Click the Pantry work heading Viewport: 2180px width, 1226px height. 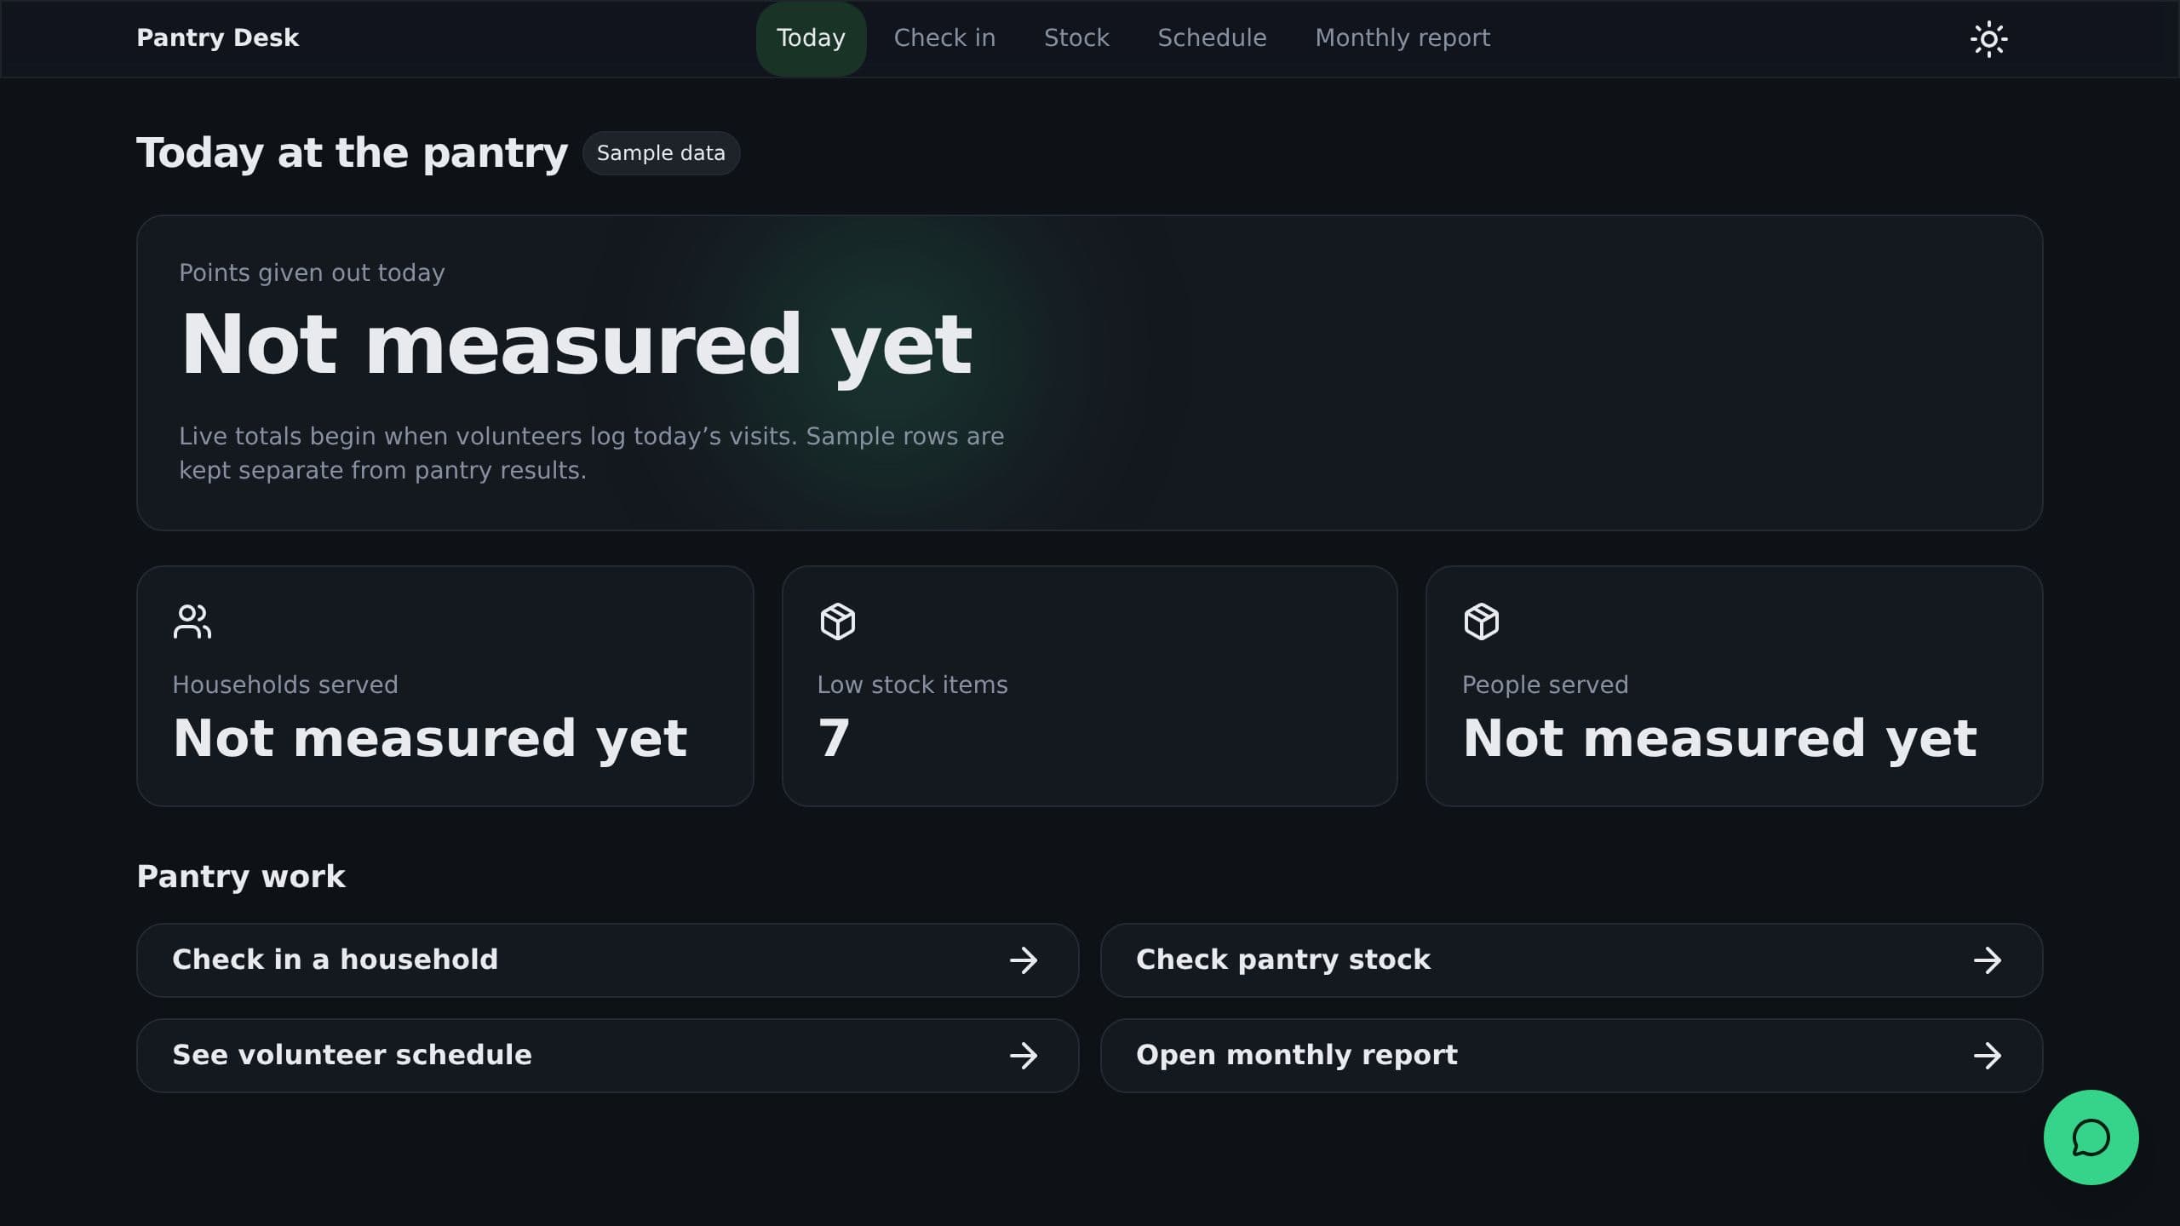[x=241, y=876]
